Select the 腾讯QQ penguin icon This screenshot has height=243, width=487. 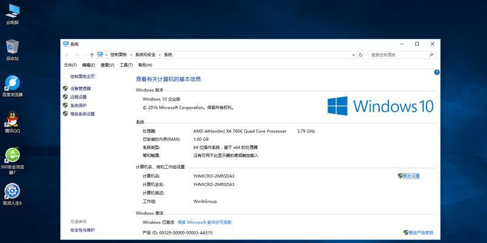[12, 123]
